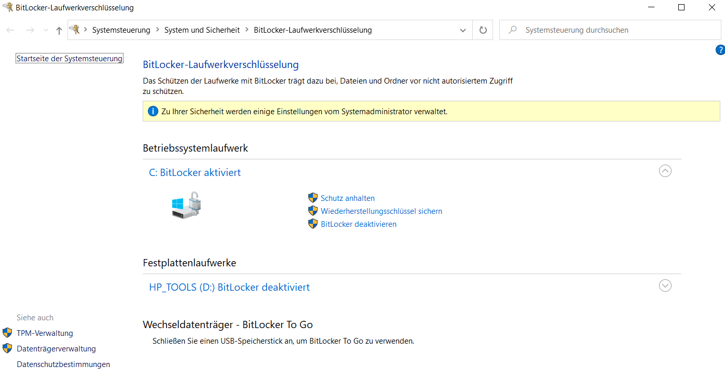The image size is (725, 380).
Task: Open Datenträgerverwaltung link
Action: tap(57, 349)
